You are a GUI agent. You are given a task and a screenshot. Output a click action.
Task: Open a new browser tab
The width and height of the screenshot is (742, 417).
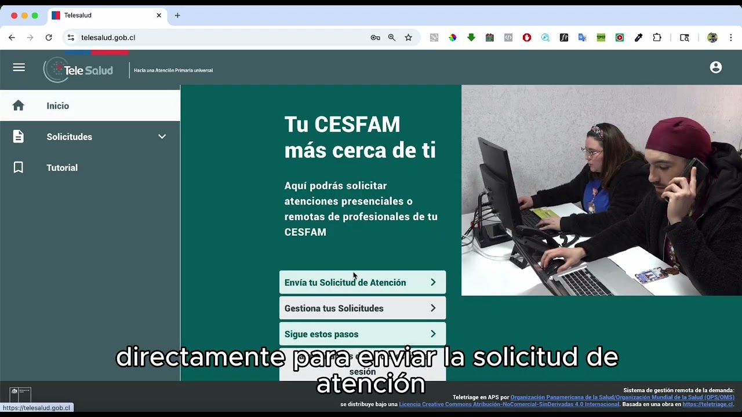click(x=177, y=16)
